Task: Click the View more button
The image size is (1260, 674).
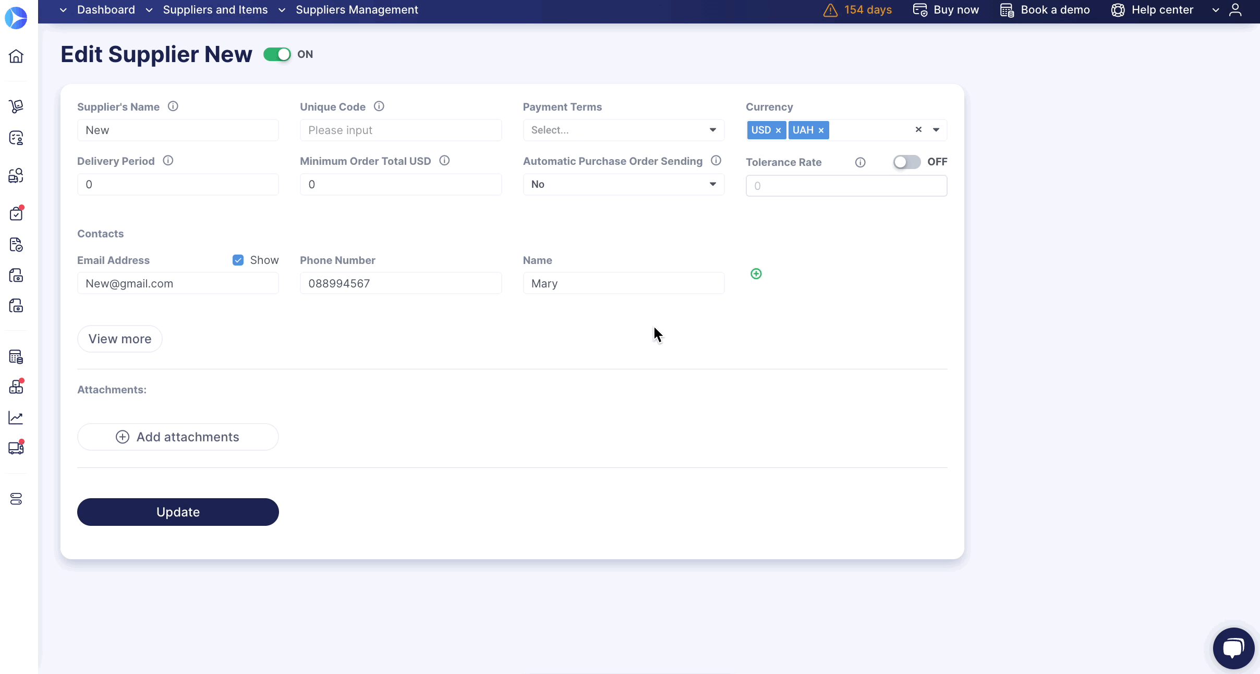Action: tap(119, 339)
